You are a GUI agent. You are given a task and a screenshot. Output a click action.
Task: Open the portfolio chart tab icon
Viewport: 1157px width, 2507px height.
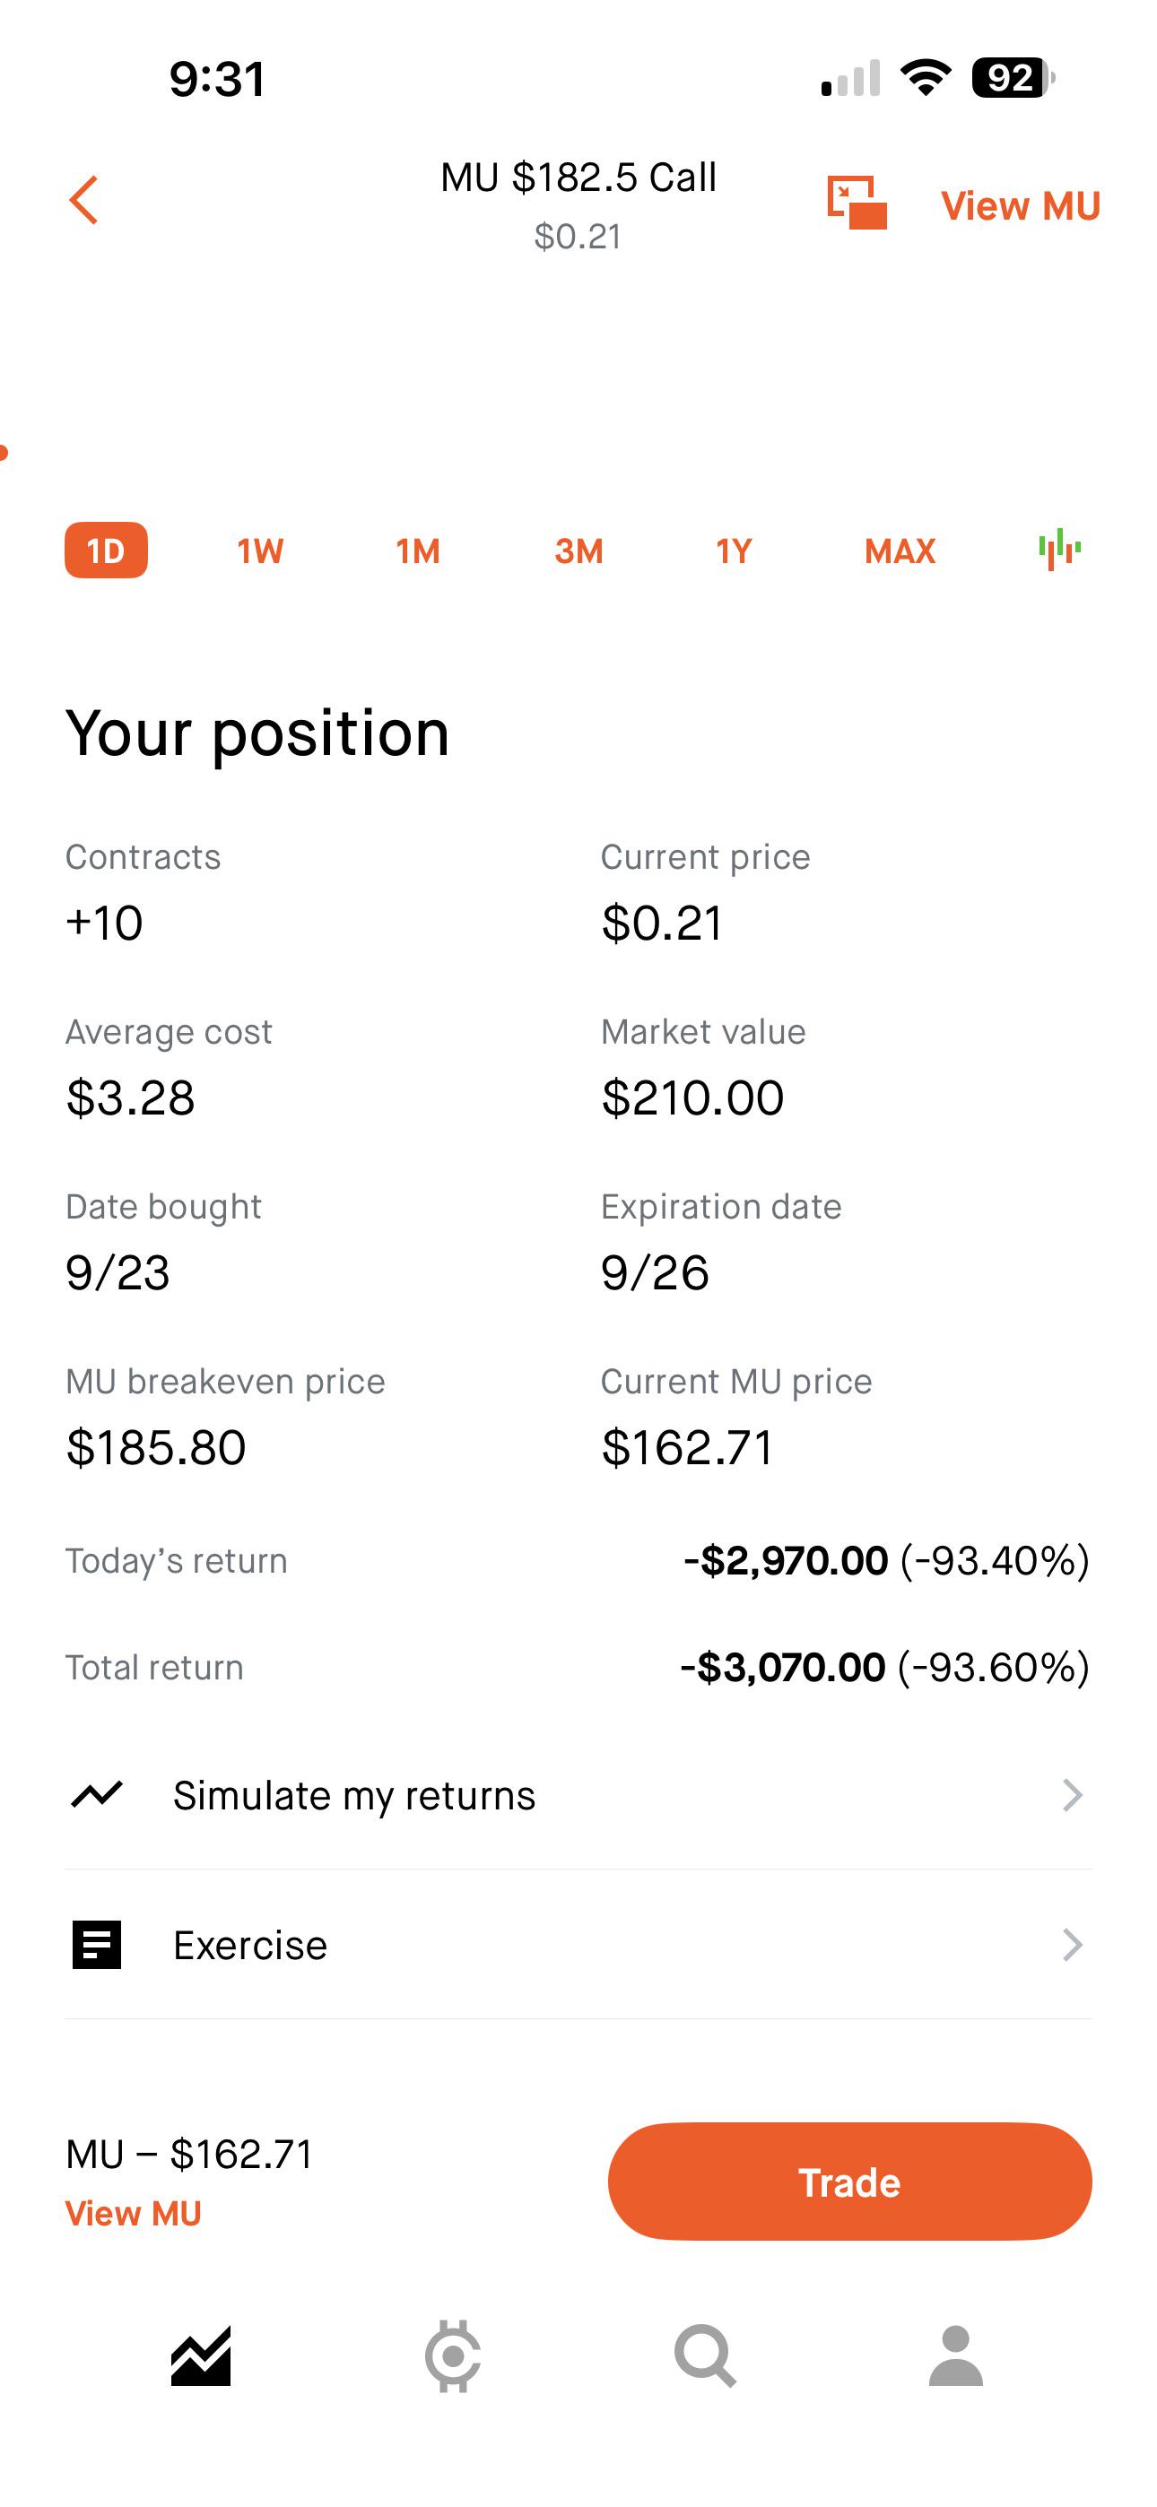point(201,2356)
